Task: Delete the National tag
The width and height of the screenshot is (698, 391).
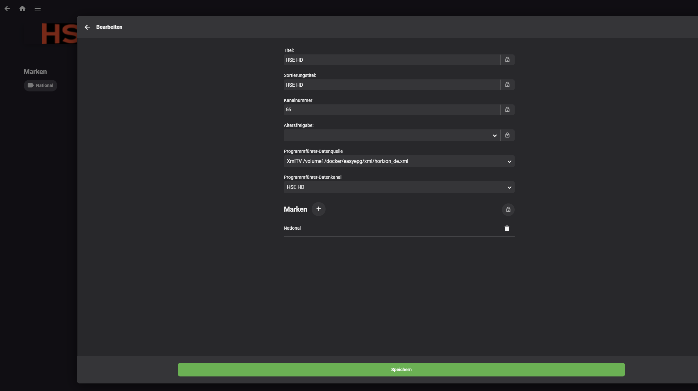Action: (x=507, y=228)
